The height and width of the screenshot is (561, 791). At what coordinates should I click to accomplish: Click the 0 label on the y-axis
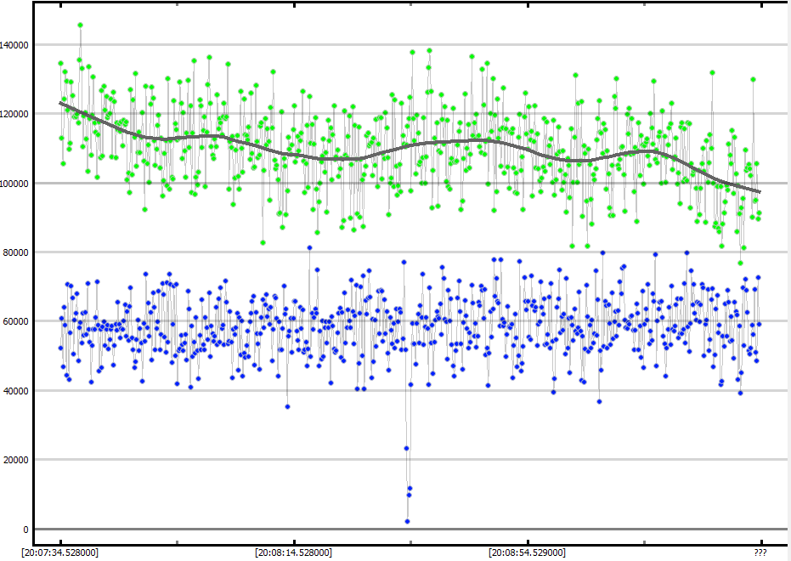[25, 530]
